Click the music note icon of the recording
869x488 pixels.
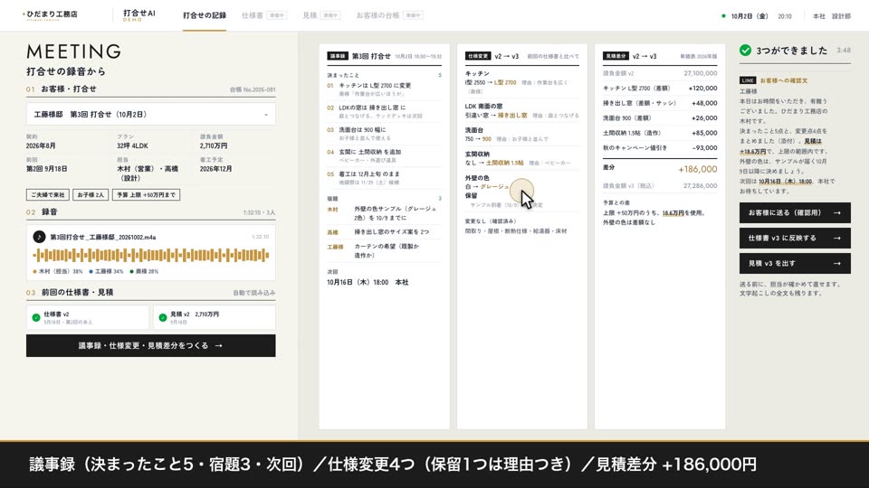pos(39,237)
